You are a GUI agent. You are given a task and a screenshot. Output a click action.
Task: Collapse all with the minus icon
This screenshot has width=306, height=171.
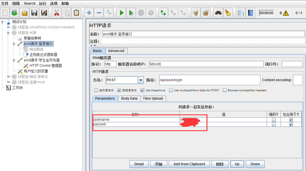pos(99,13)
